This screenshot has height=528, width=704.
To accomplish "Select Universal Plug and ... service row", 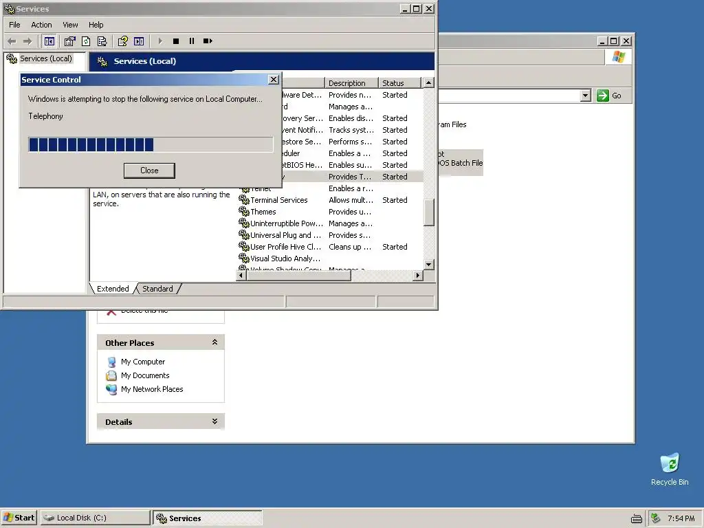I will click(x=330, y=235).
